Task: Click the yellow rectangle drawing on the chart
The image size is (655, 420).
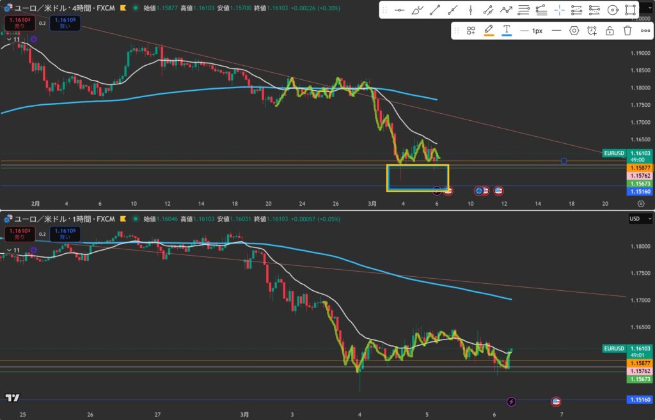Action: point(418,166)
